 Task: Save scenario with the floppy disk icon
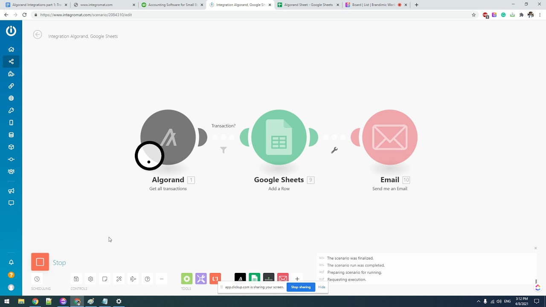click(76, 279)
